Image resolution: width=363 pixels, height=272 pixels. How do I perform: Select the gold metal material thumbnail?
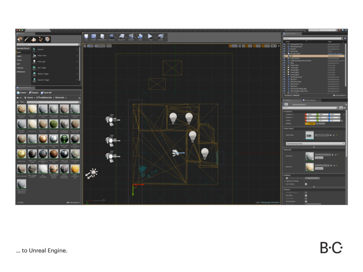(x=22, y=154)
